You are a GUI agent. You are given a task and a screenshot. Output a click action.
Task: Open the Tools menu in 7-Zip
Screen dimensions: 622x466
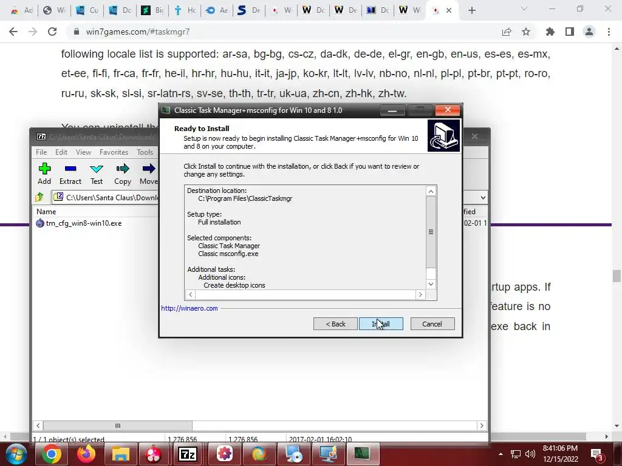(x=145, y=152)
